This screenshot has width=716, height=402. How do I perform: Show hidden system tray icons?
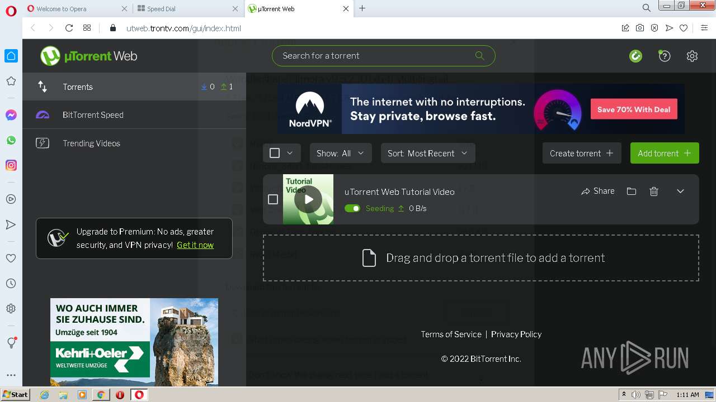coord(623,394)
